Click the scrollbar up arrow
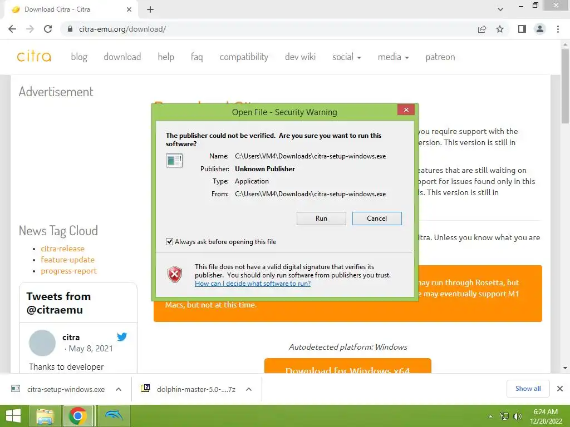The width and height of the screenshot is (570, 427). tap(565, 44)
